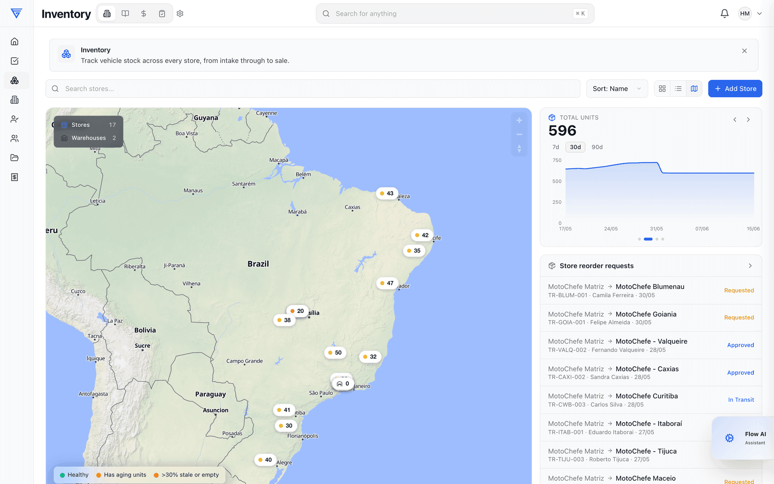Open the notifications bell
774x484 pixels.
point(724,14)
